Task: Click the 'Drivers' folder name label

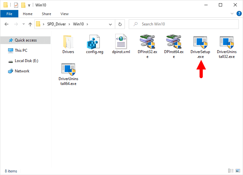Action: (x=68, y=52)
